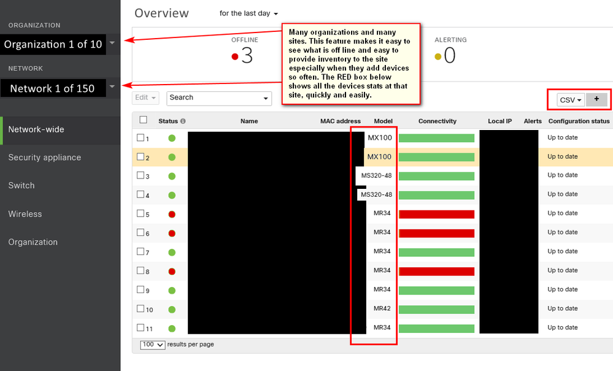
Task: Sort by the MAC address column header
Action: click(x=341, y=121)
